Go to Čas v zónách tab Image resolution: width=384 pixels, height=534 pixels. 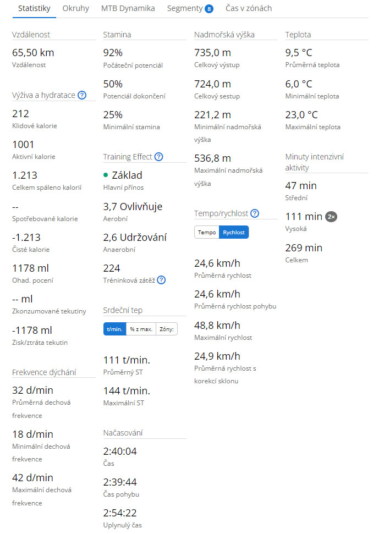(249, 8)
